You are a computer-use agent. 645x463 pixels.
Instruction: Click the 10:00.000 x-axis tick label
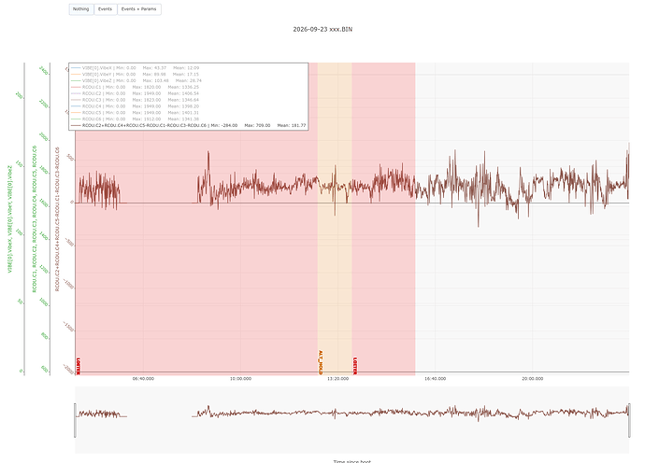pos(240,379)
